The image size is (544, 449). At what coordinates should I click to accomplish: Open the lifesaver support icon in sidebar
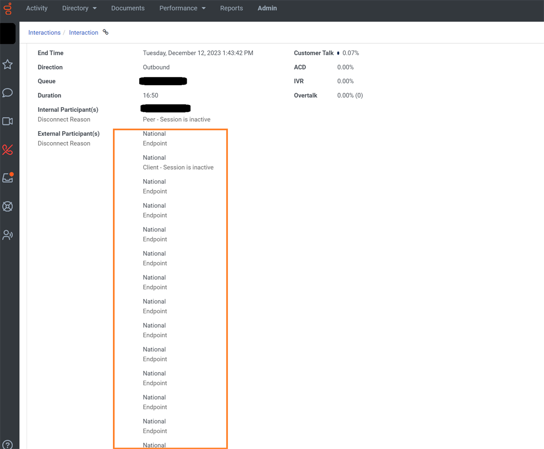click(x=7, y=206)
